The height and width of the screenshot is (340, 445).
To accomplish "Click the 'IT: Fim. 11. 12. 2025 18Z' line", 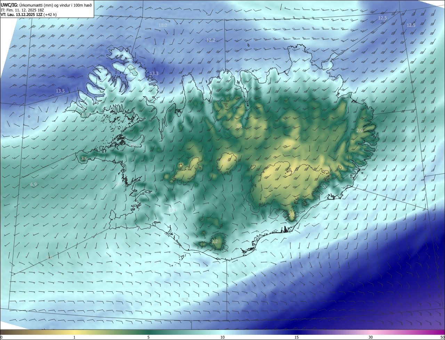I will pos(22,10).
